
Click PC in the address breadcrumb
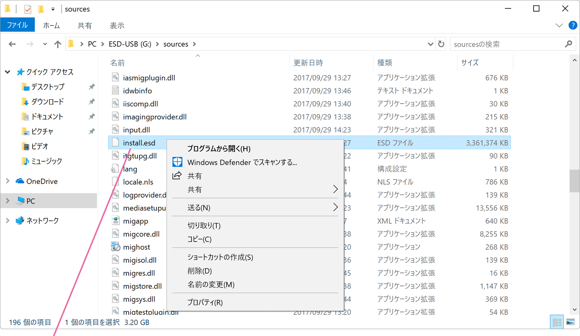[x=92, y=44]
